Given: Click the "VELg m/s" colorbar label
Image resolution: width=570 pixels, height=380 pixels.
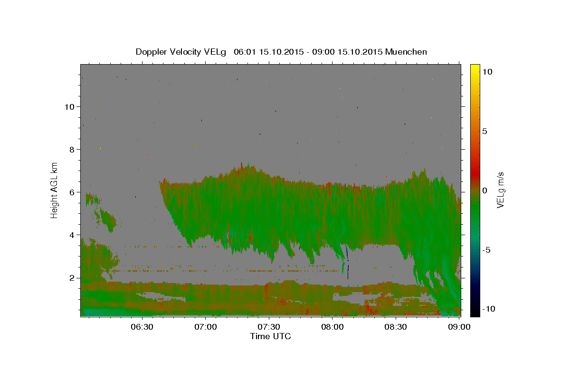Looking at the screenshot, I should click(500, 191).
